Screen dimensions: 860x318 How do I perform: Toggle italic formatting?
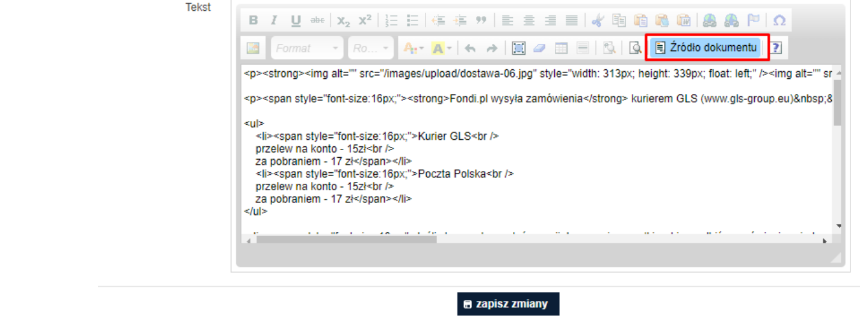275,20
